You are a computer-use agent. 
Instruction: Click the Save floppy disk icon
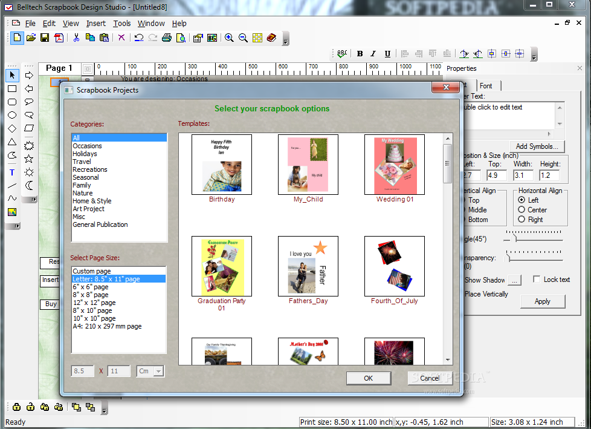click(45, 38)
